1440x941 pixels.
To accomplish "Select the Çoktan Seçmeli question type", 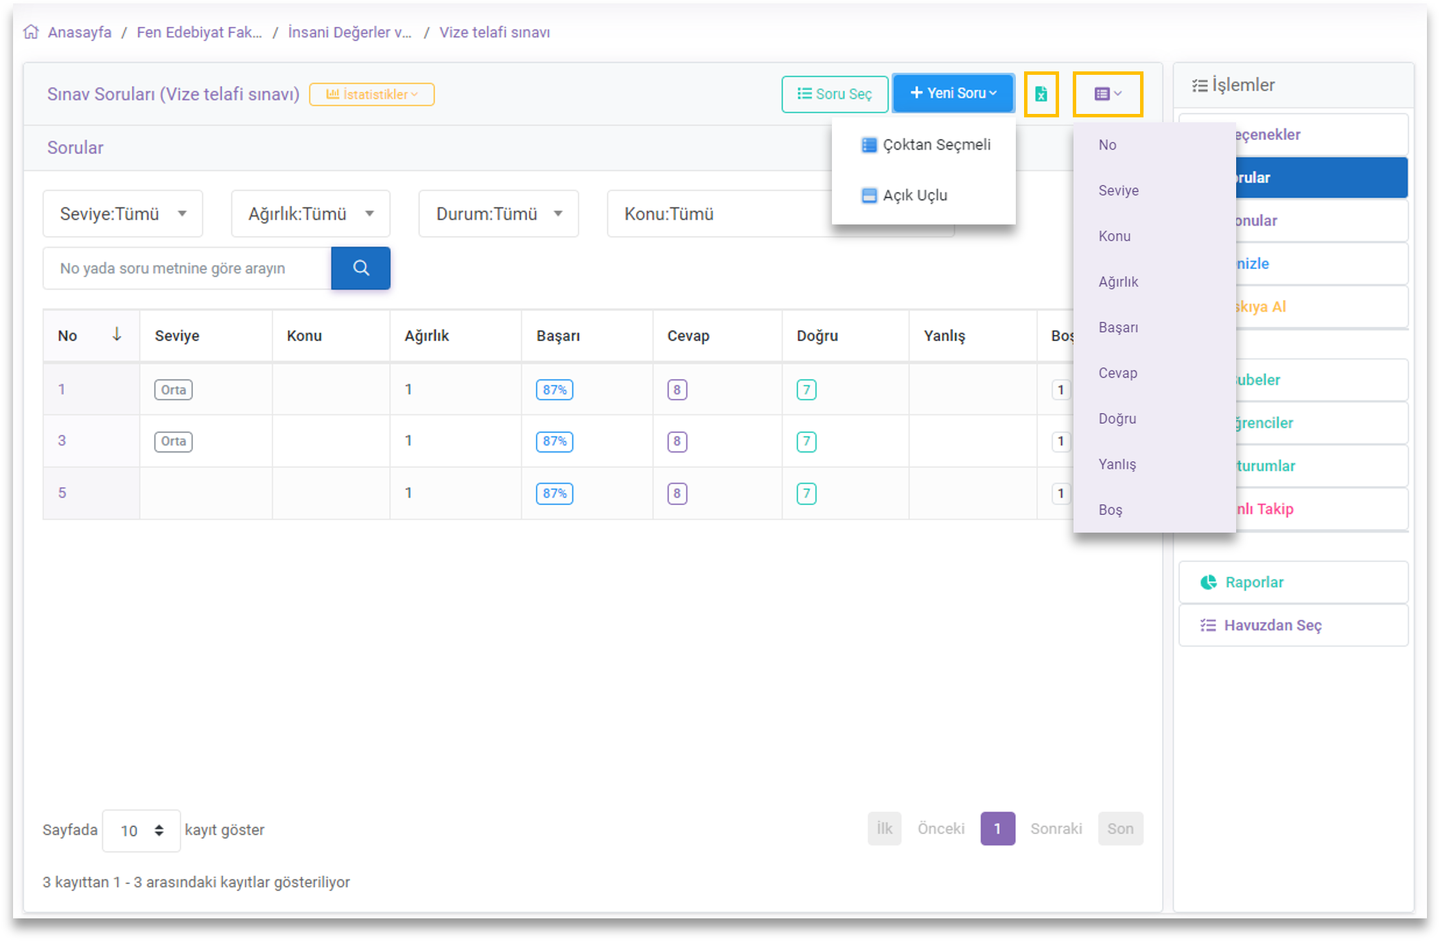I will point(925,145).
